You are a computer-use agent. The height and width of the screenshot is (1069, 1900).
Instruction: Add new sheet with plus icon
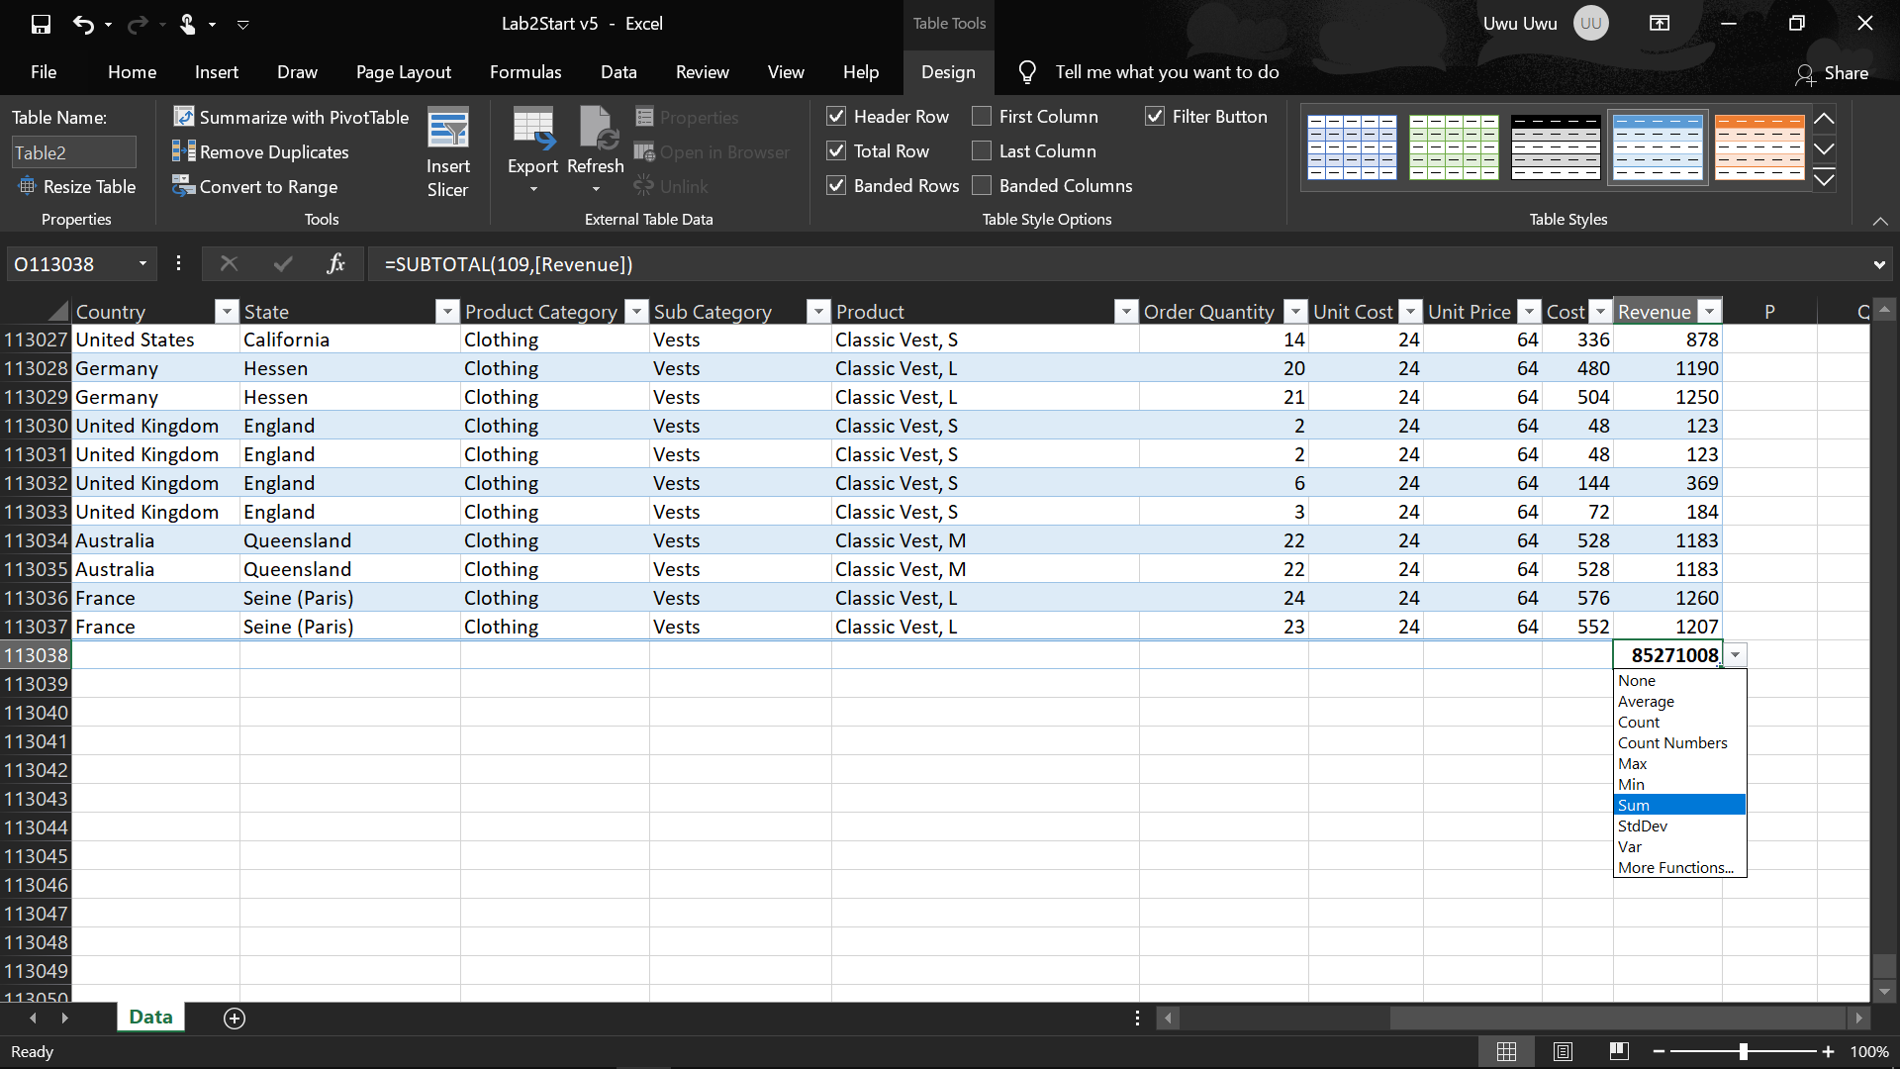235,1018
